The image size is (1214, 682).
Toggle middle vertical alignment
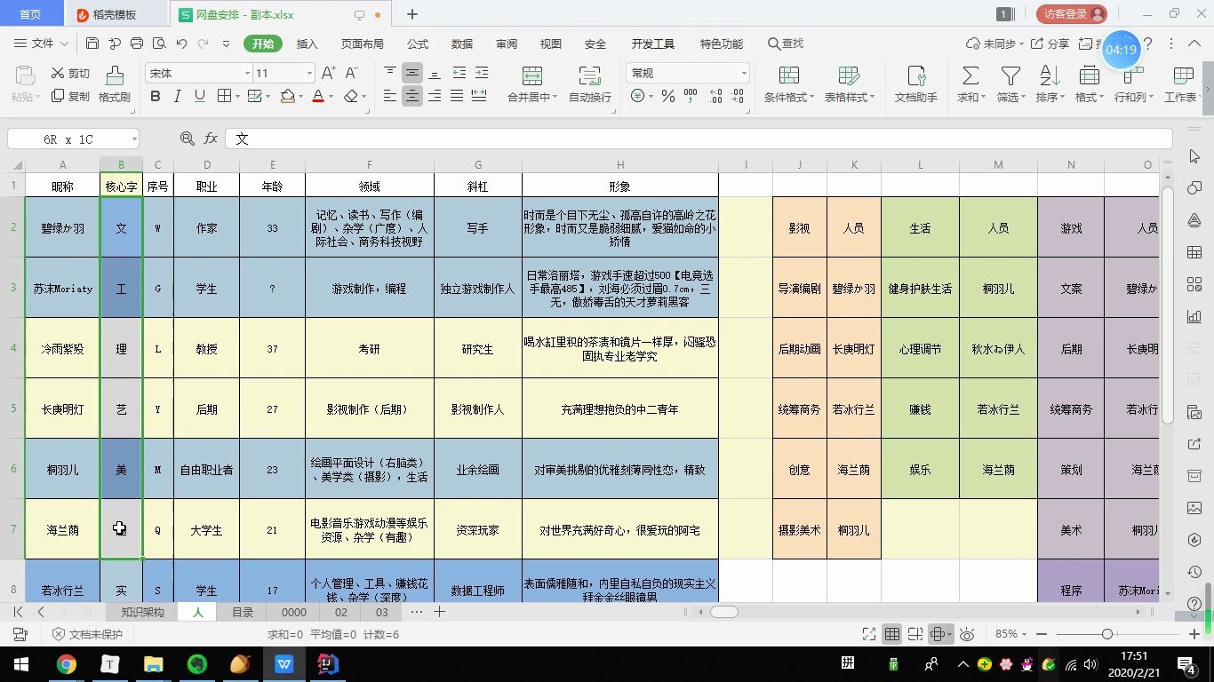412,73
